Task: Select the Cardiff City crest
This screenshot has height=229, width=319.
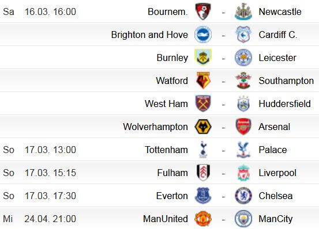Action: click(x=243, y=35)
